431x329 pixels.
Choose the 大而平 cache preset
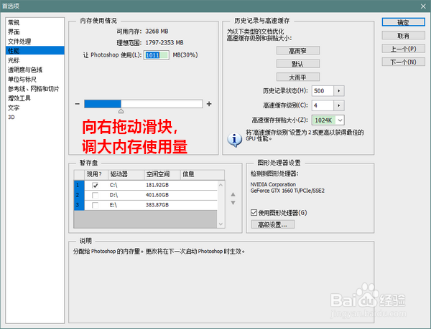pos(297,77)
